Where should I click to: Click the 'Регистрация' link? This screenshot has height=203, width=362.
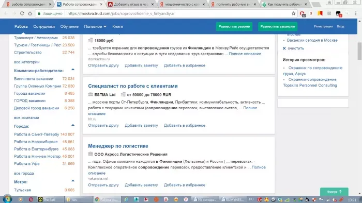(x=323, y=26)
